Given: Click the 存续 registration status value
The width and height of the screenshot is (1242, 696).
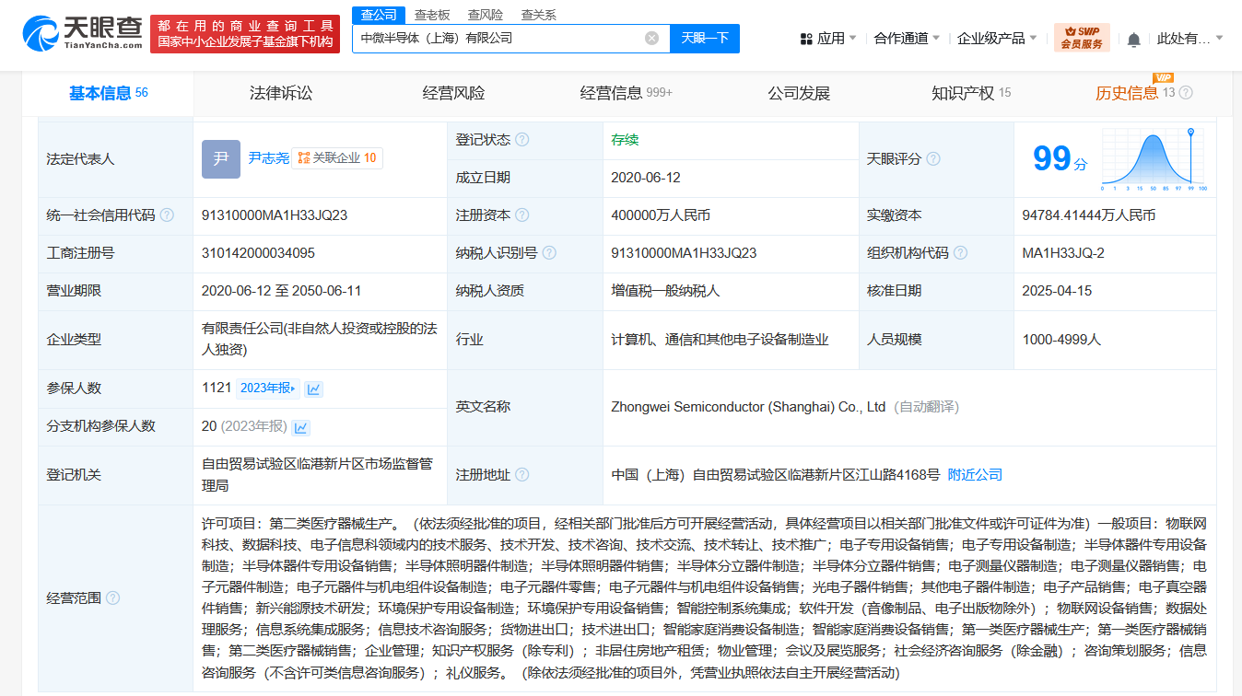Looking at the screenshot, I should coord(625,140).
